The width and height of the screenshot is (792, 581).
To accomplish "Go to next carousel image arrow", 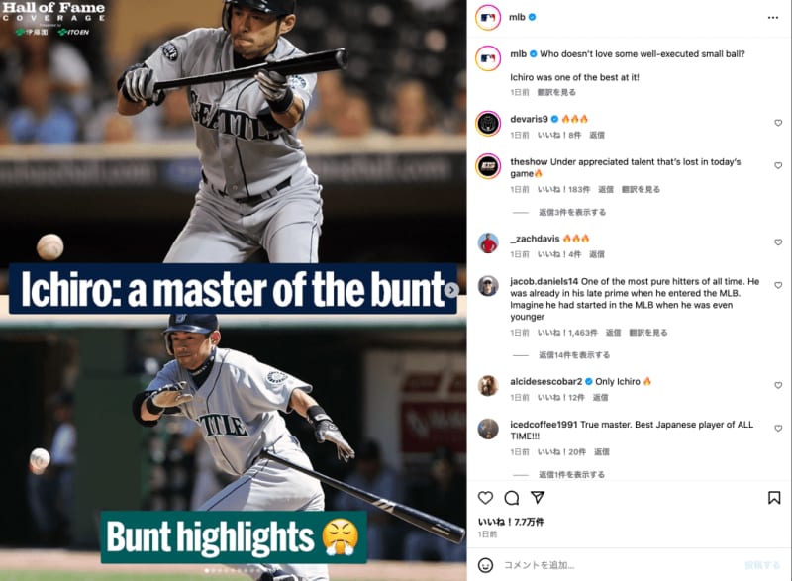I will point(451,290).
